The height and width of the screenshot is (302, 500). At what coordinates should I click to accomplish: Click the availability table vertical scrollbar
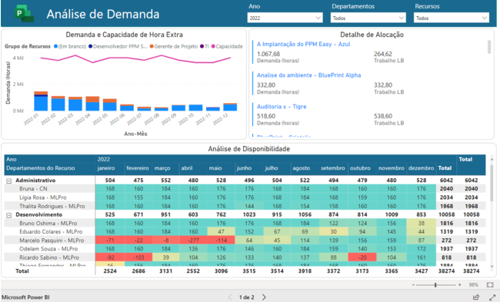tap(492, 183)
